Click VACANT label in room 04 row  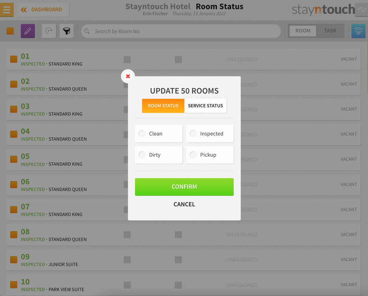[x=348, y=134]
